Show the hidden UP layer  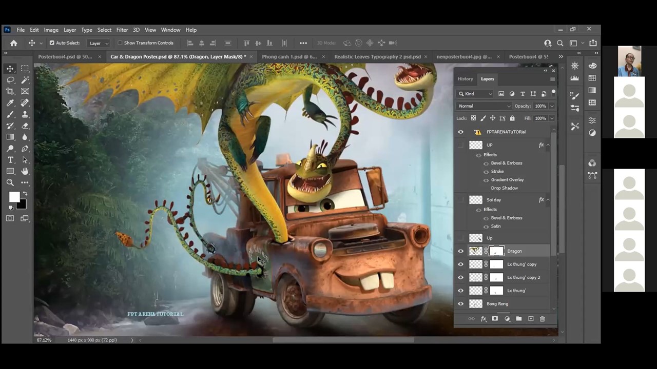coord(460,145)
